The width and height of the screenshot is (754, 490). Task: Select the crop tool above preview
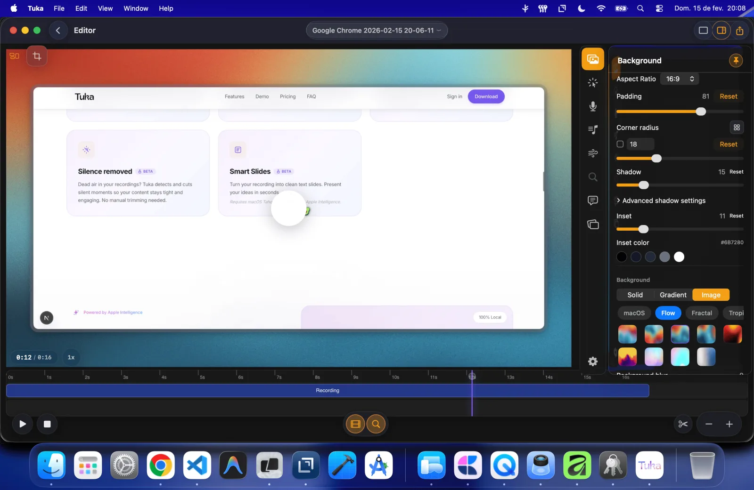[x=37, y=56]
